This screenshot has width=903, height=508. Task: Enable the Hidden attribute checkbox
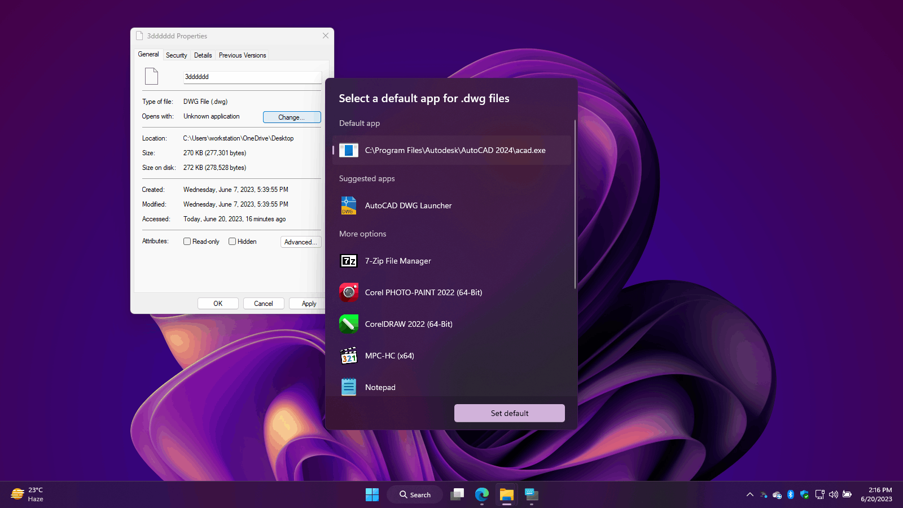click(x=232, y=242)
